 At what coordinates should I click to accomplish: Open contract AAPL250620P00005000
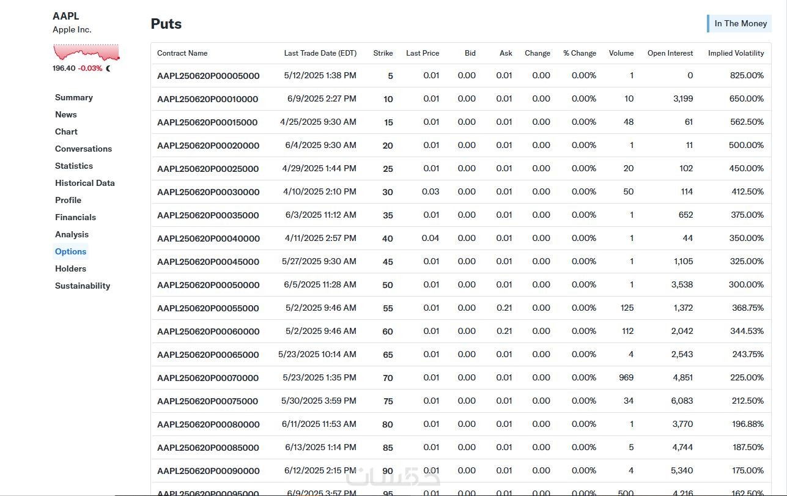(209, 76)
